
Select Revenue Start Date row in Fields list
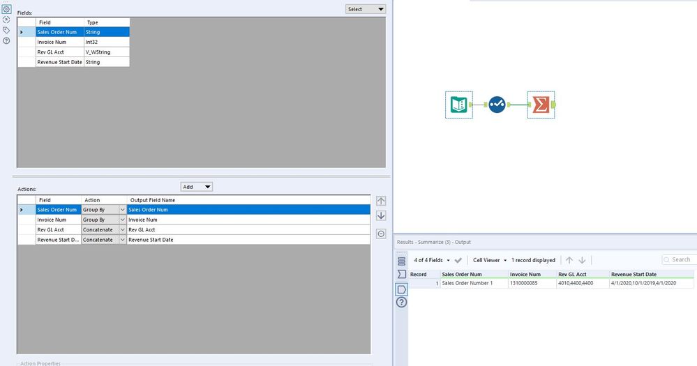point(74,62)
